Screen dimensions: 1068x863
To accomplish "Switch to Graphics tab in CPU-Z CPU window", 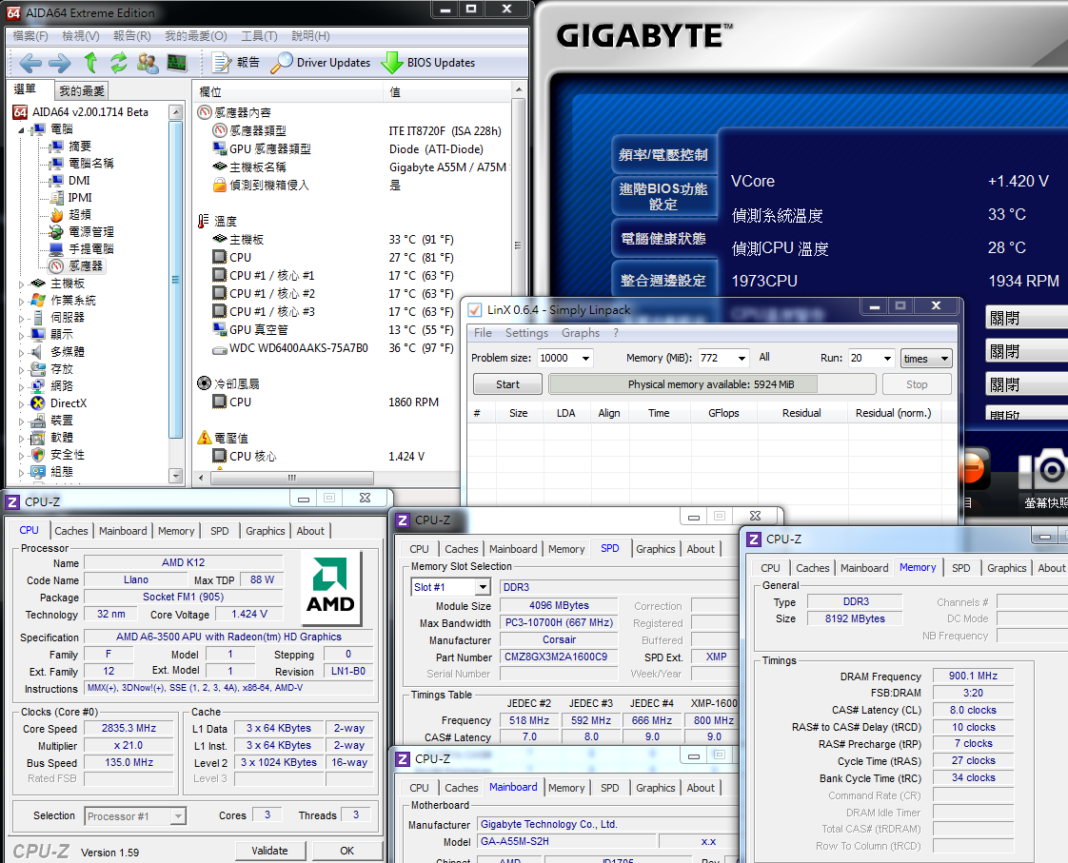I will coord(265,531).
